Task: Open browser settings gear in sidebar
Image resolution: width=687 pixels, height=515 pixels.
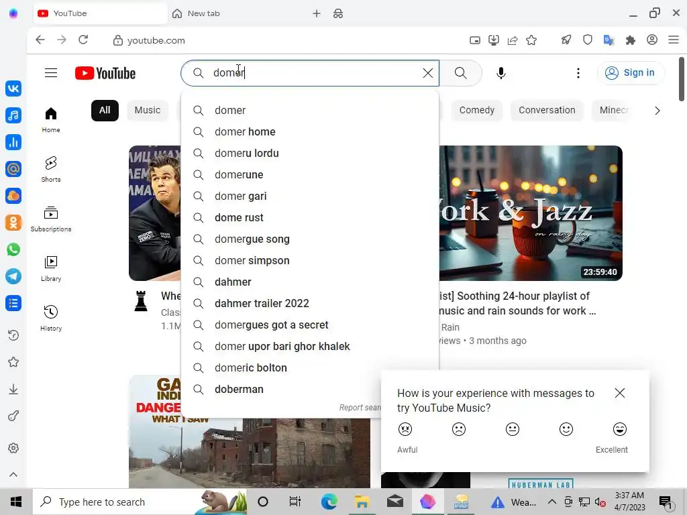Action: pos(13,448)
